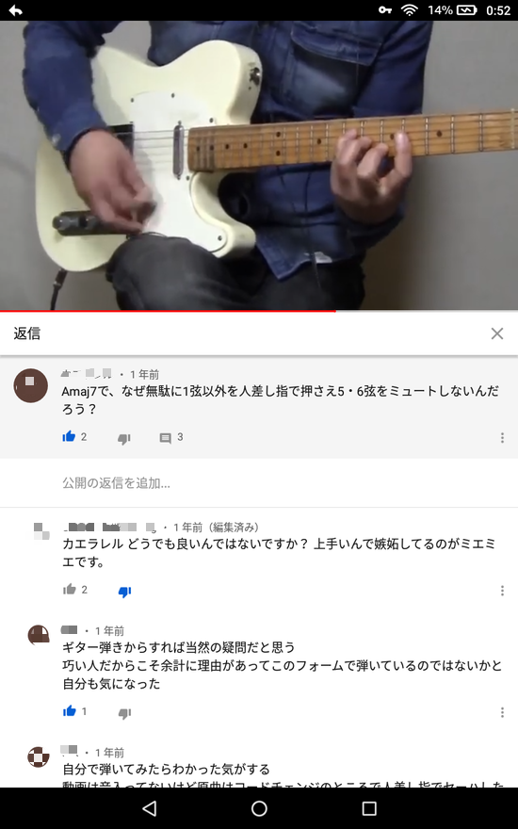518x829 pixels.
Task: Like the ギター弾き reply comment
Action: [70, 711]
